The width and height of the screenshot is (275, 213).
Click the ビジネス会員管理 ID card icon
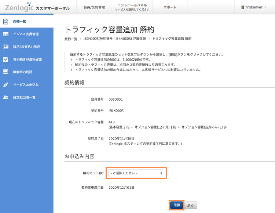(5, 34)
